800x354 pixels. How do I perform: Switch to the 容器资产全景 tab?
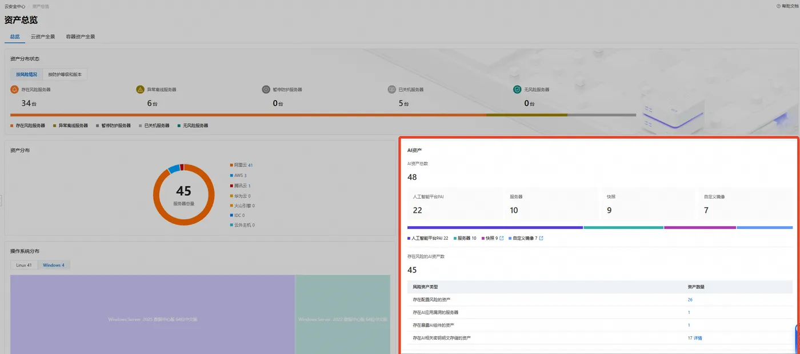click(81, 37)
